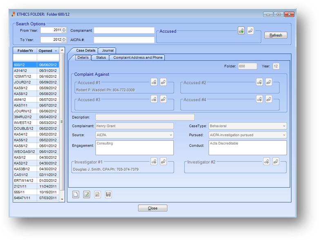
Task: Click the link icon for Accused #3
Action: [x=154, y=99]
